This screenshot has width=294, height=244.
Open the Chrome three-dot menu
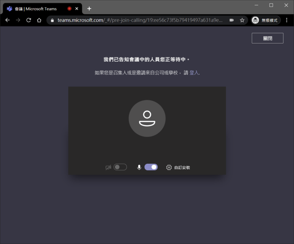pyautogui.click(x=287, y=20)
